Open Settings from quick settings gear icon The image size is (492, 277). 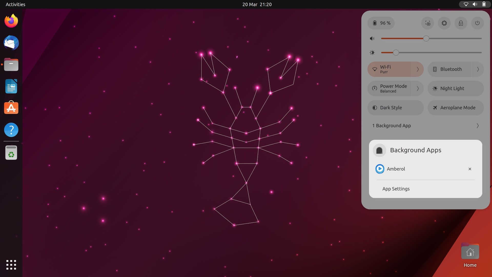click(x=444, y=23)
